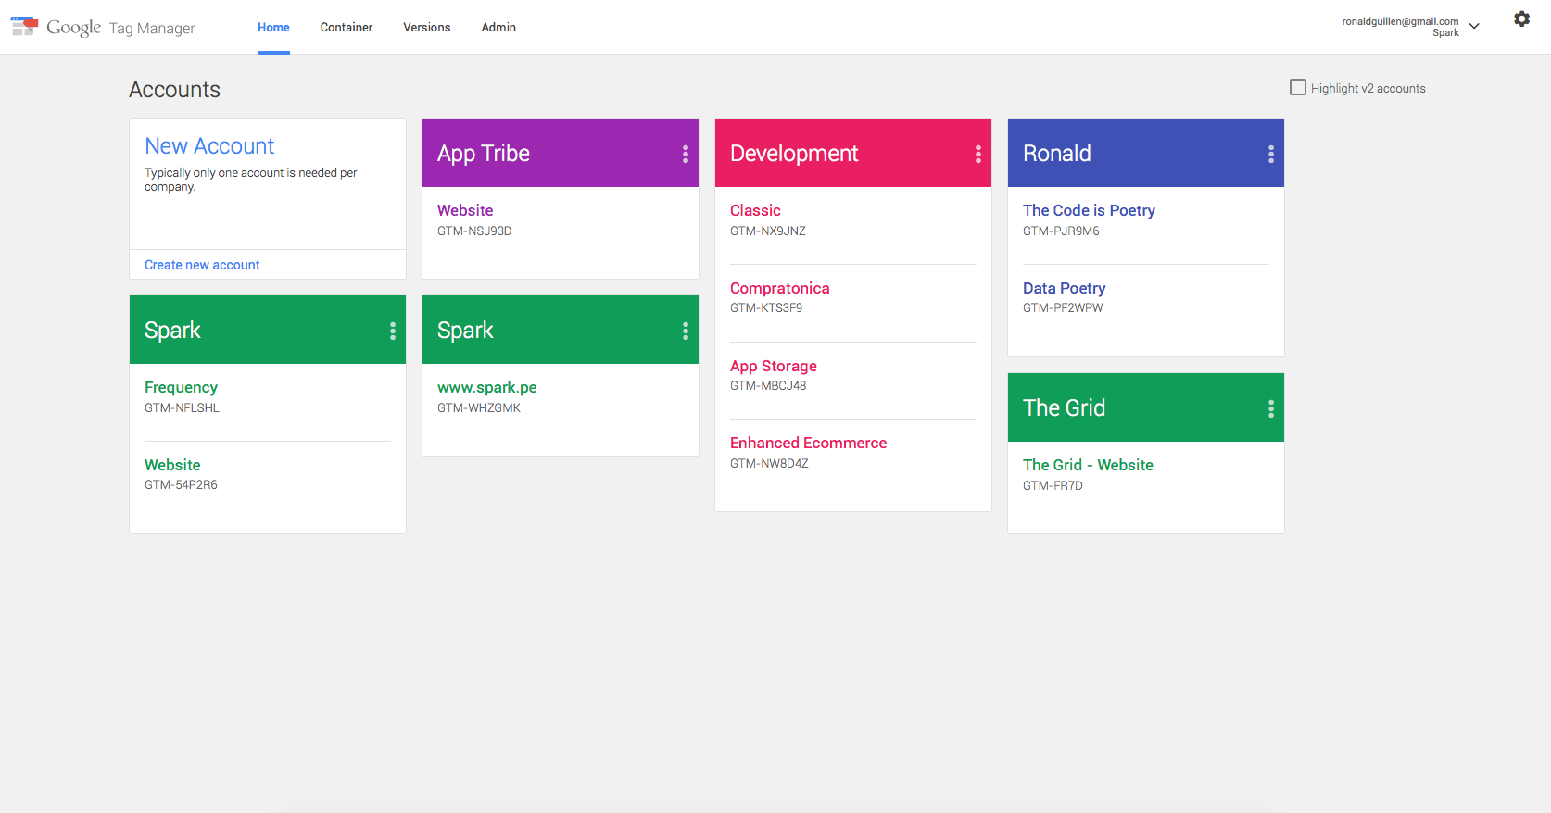Image resolution: width=1551 pixels, height=813 pixels.
Task: Expand the user account dropdown arrow
Action: point(1474,27)
